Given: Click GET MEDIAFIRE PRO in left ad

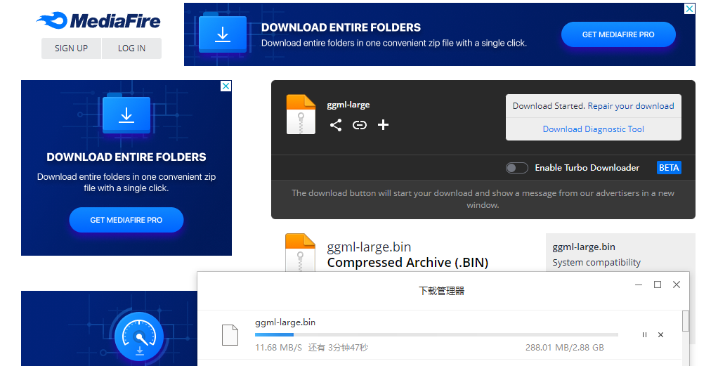Looking at the screenshot, I should 126,220.
